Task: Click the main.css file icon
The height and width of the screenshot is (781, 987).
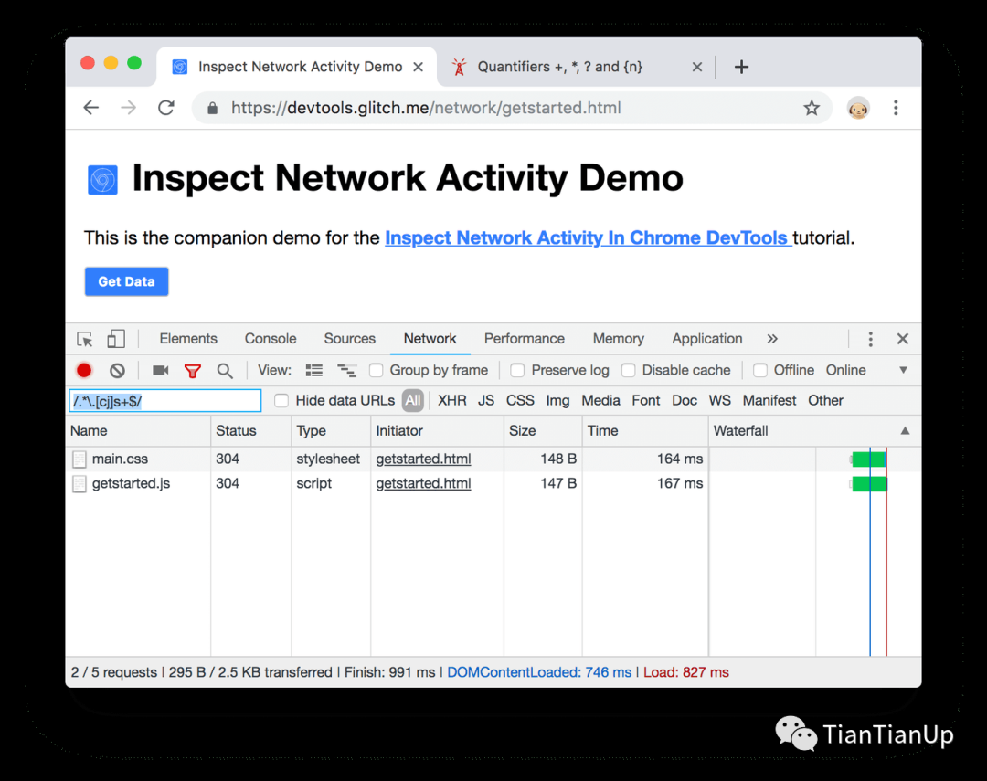Action: click(80, 459)
